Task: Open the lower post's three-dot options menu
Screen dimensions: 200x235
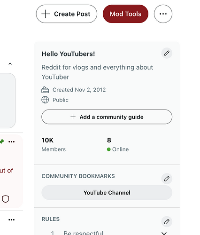Action: click(x=12, y=219)
